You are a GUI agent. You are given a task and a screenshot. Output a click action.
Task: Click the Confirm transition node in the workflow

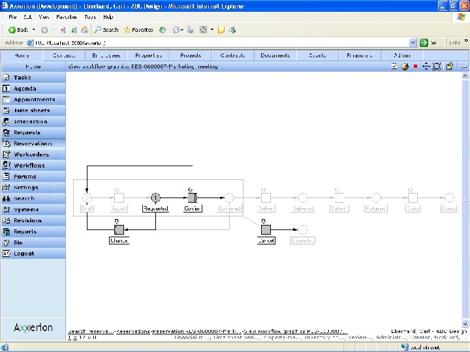point(192,198)
